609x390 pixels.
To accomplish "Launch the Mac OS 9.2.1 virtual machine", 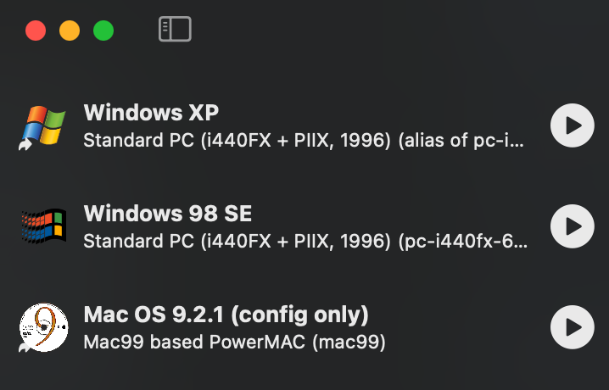I will pos(572,327).
